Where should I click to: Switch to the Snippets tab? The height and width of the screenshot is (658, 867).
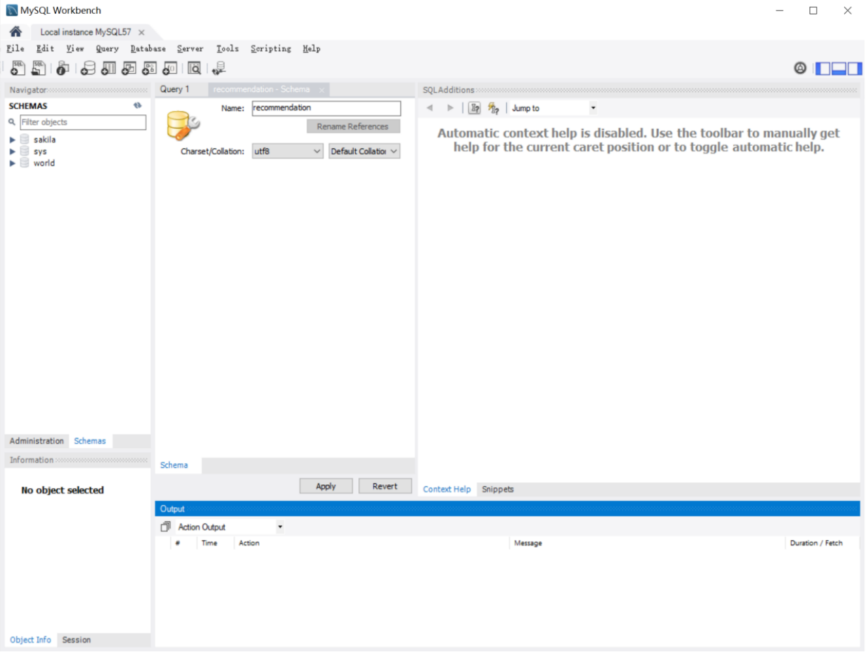[x=497, y=489]
